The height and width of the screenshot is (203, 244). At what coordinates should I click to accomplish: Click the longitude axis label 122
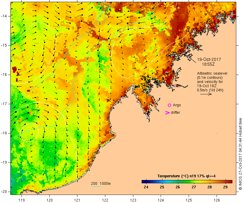(105, 200)
